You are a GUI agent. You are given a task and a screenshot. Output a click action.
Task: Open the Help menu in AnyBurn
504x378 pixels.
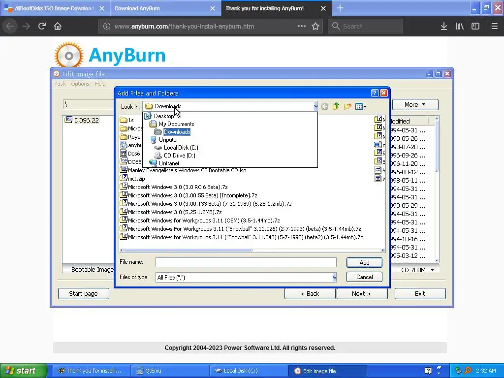[100, 84]
